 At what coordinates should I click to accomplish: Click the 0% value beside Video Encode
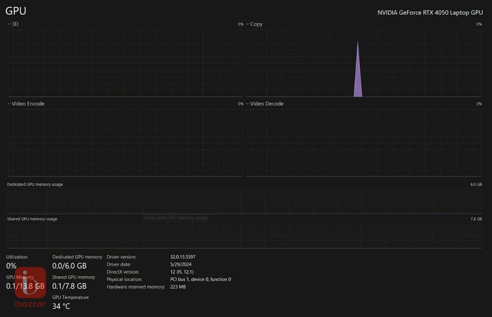point(240,104)
